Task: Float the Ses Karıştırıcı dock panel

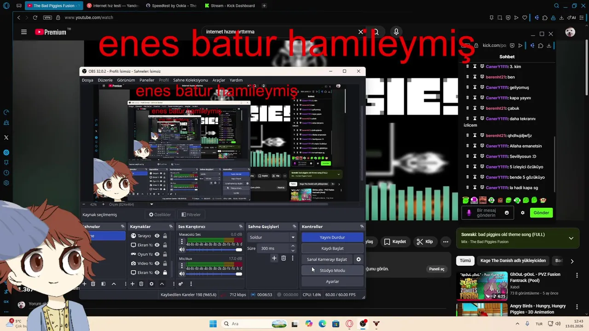Action: (x=241, y=227)
